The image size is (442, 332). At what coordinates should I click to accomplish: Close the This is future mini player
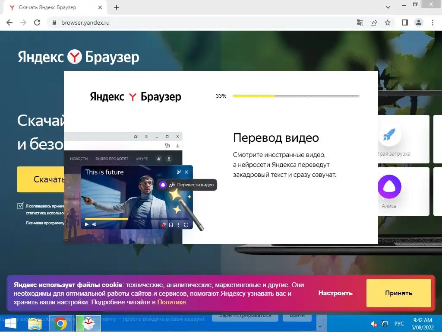pyautogui.click(x=186, y=172)
